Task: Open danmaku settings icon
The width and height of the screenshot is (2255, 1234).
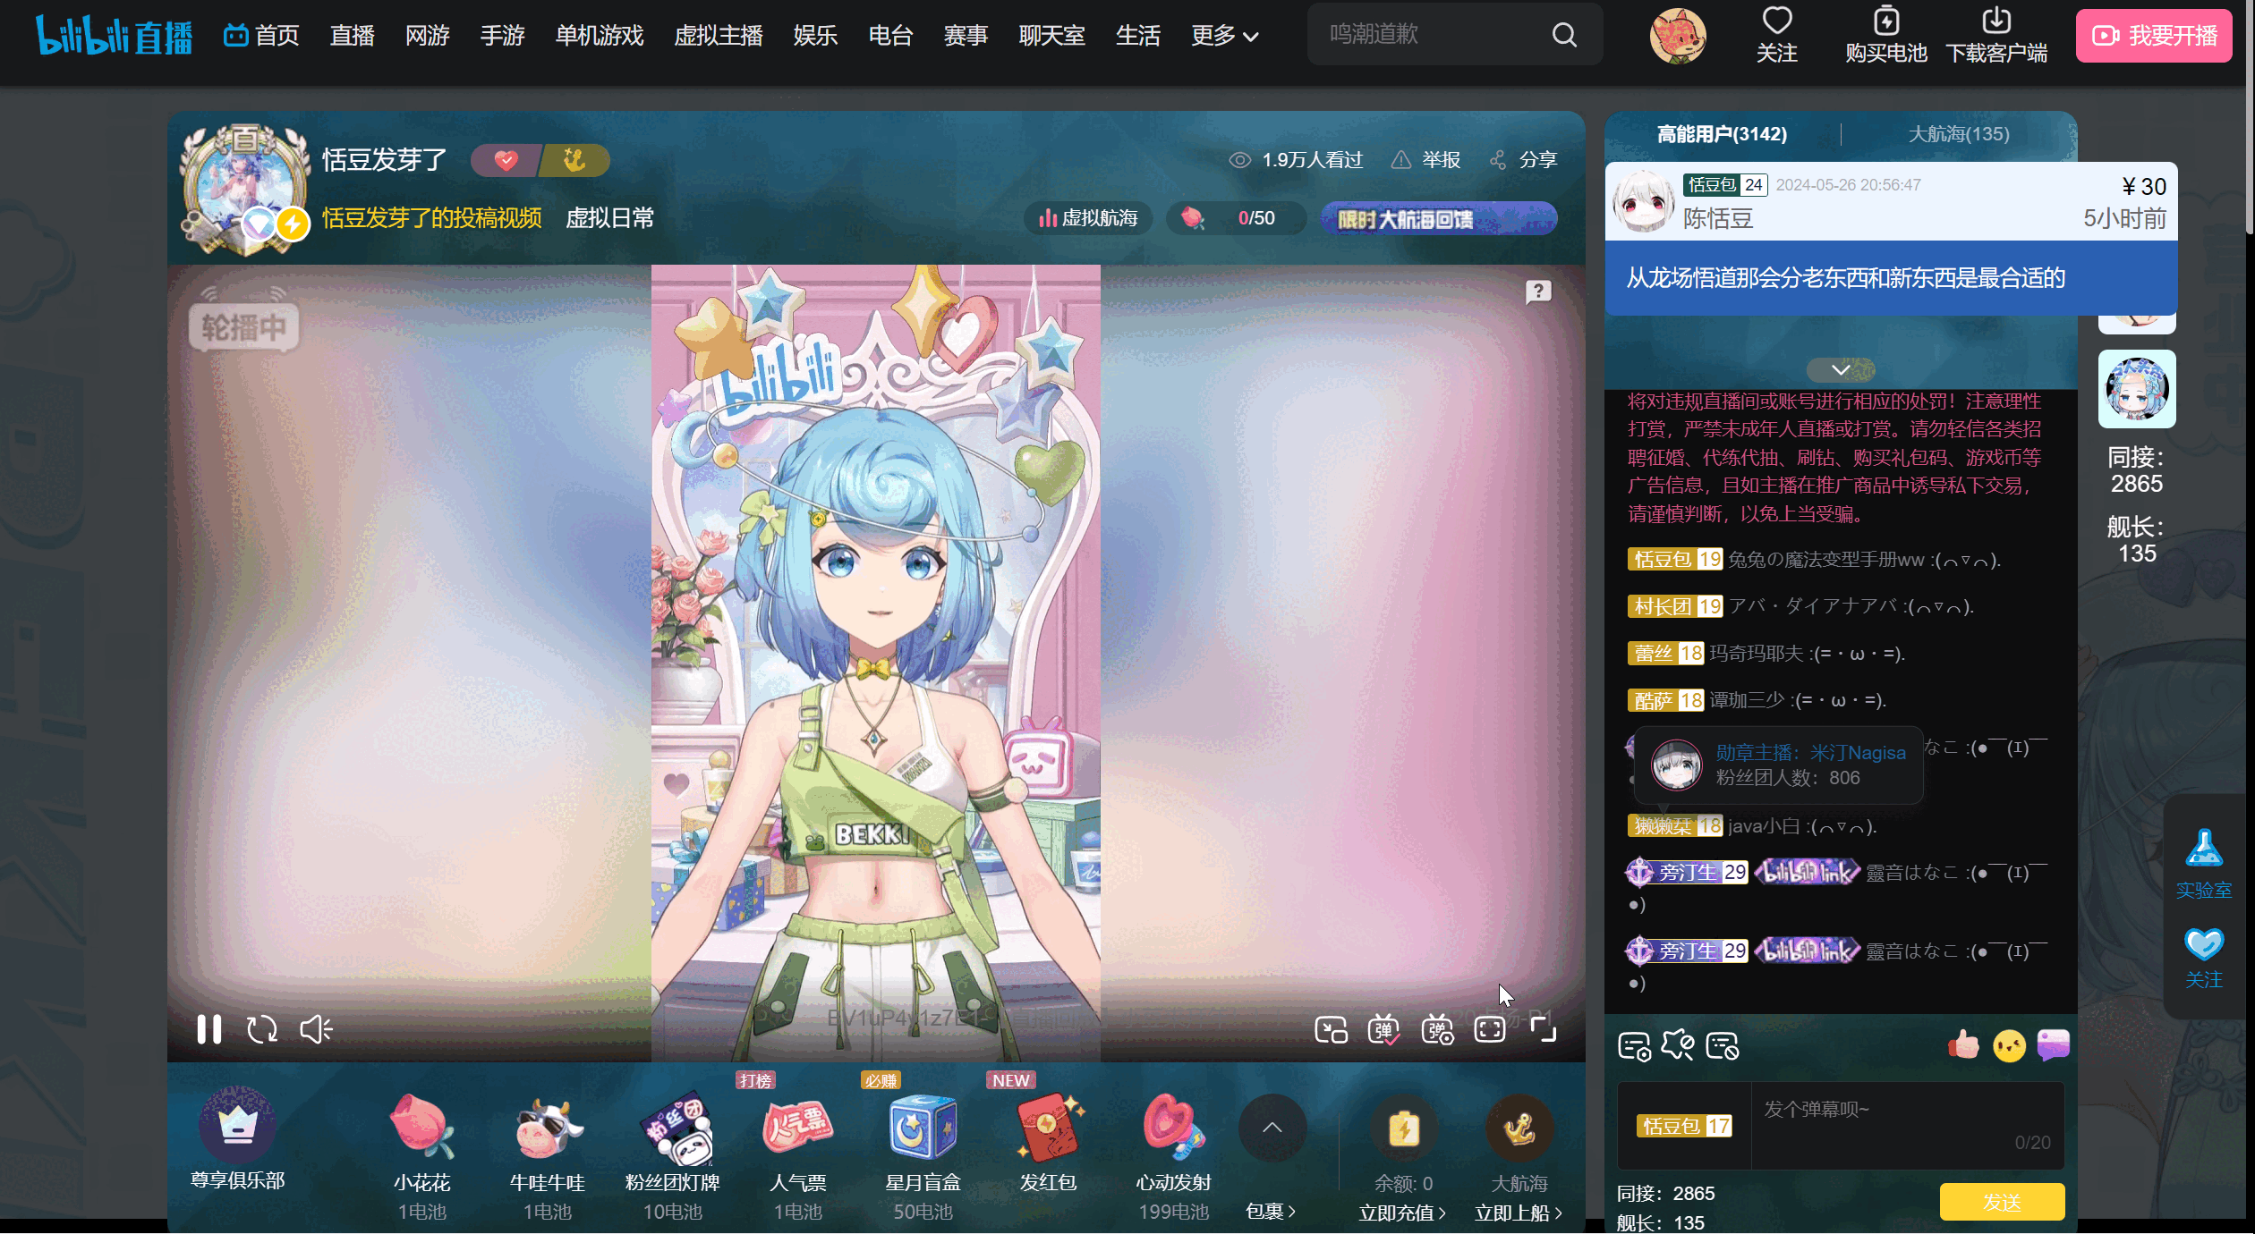Action: click(x=1437, y=1029)
